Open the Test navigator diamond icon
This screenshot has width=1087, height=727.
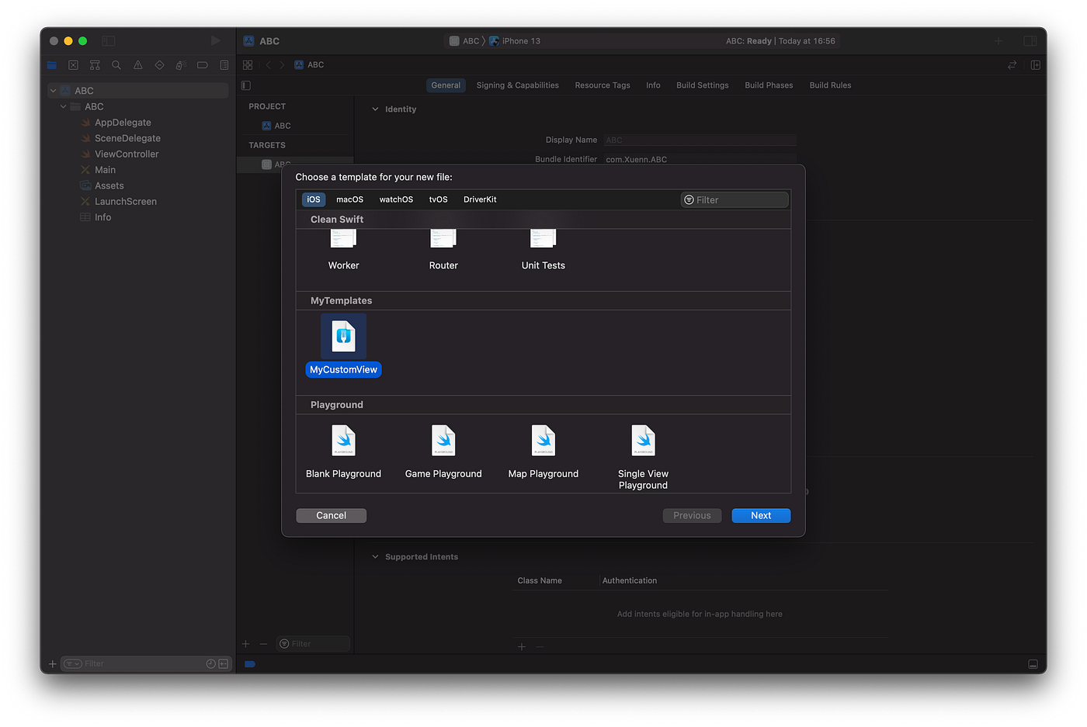pos(158,65)
